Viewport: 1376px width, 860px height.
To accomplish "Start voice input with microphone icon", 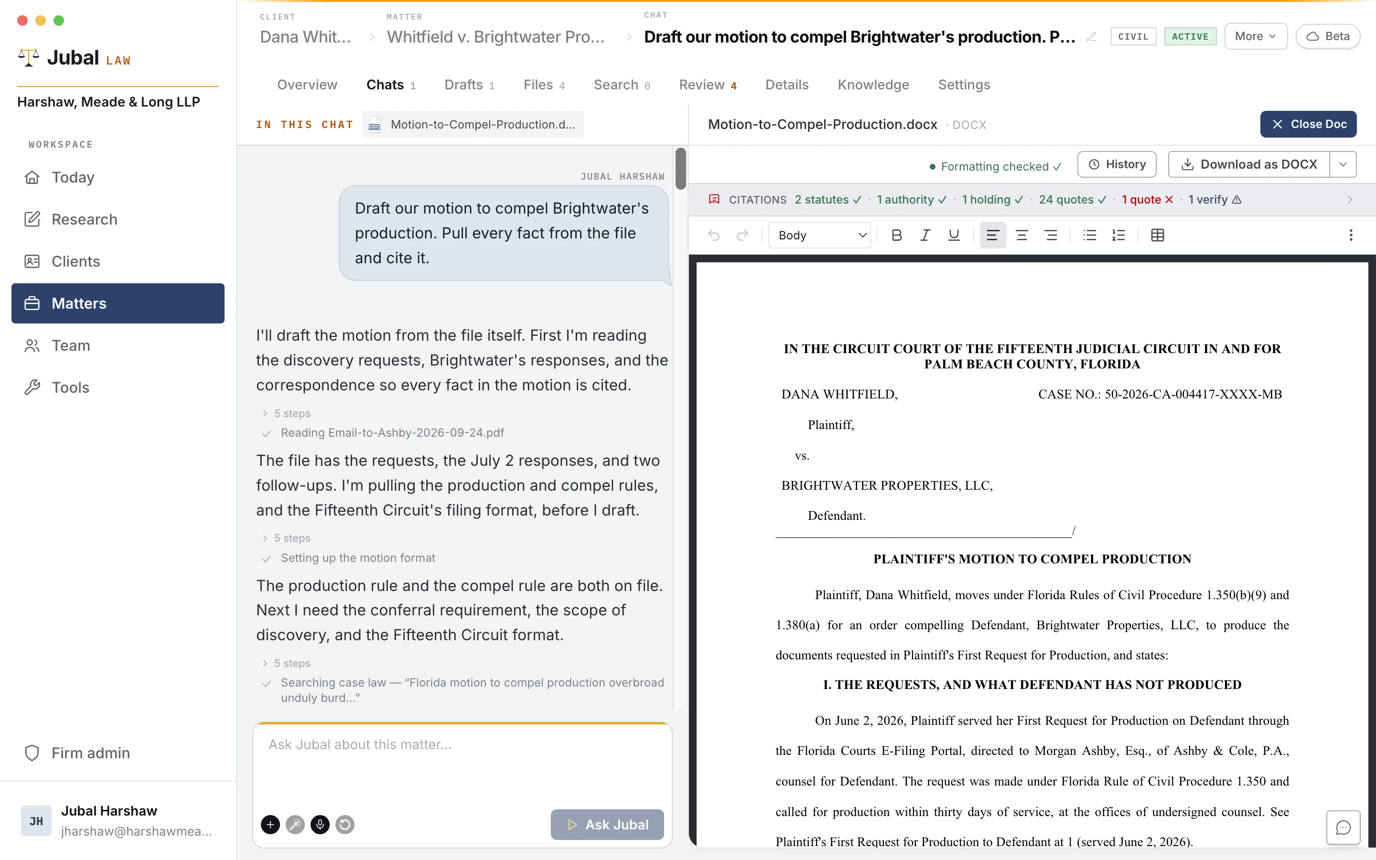I will (320, 824).
